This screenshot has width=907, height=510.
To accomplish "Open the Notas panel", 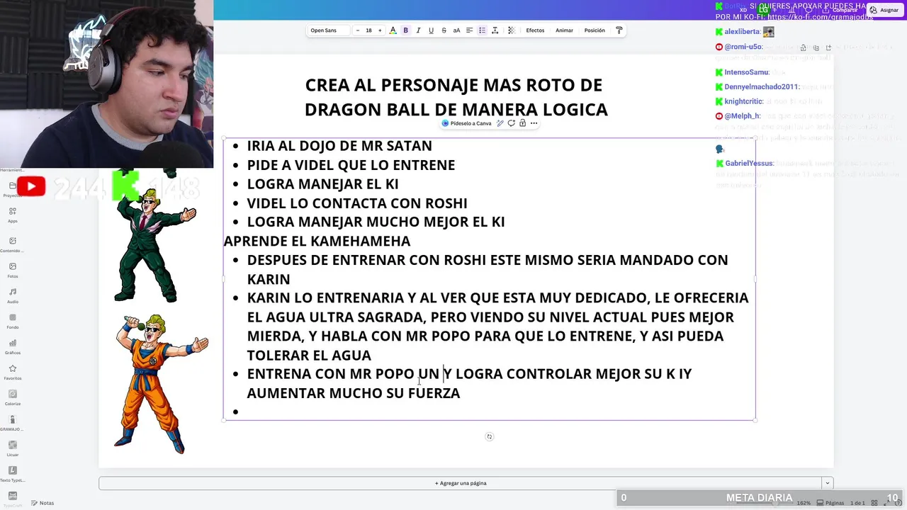I will [41, 503].
